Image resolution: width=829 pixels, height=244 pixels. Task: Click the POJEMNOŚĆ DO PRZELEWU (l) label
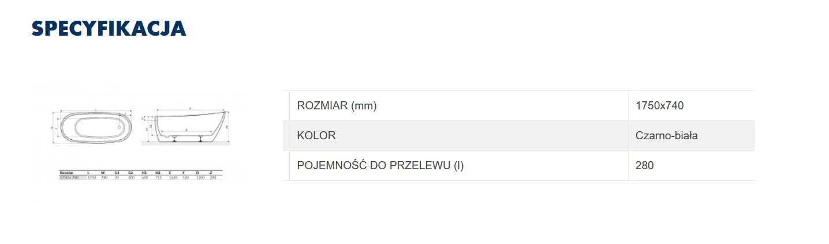380,166
